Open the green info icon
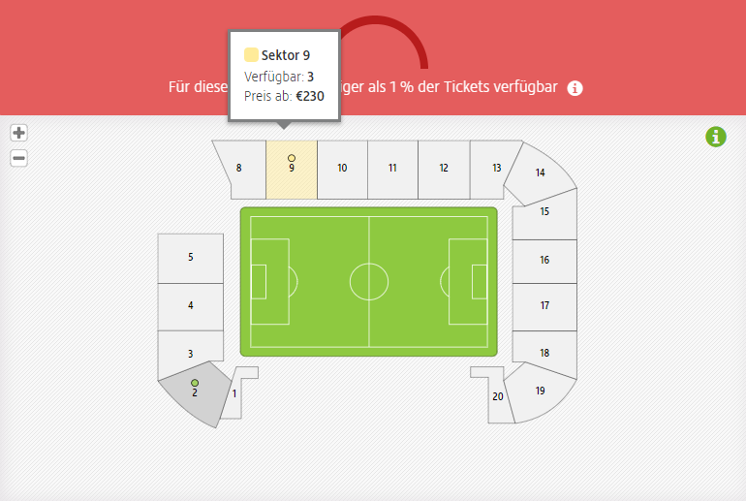 pyautogui.click(x=716, y=137)
